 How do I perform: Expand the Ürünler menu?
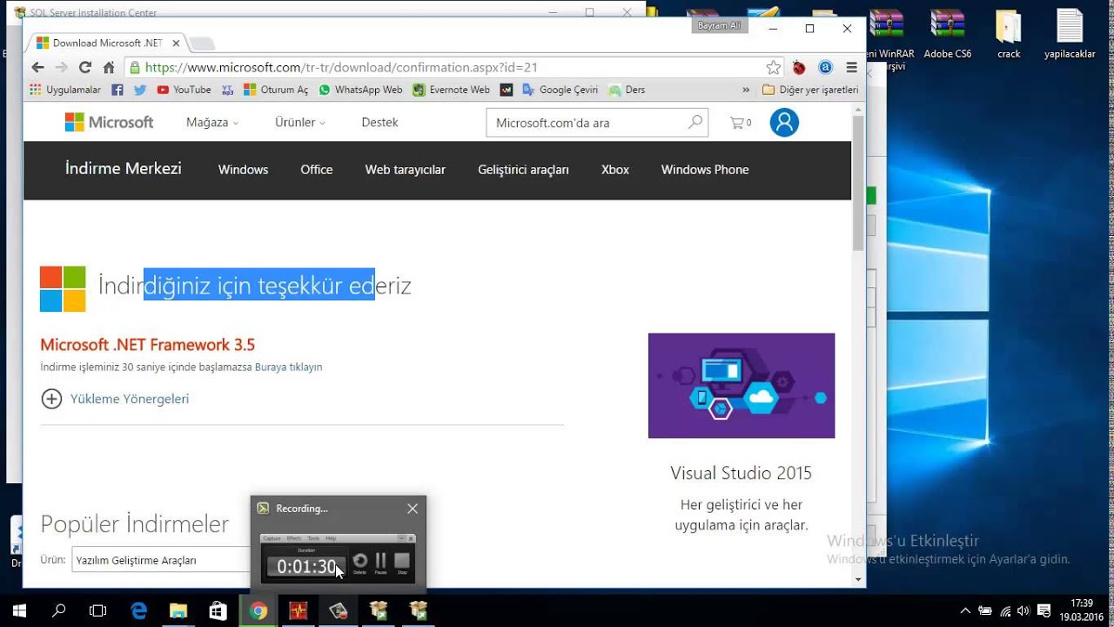(299, 123)
